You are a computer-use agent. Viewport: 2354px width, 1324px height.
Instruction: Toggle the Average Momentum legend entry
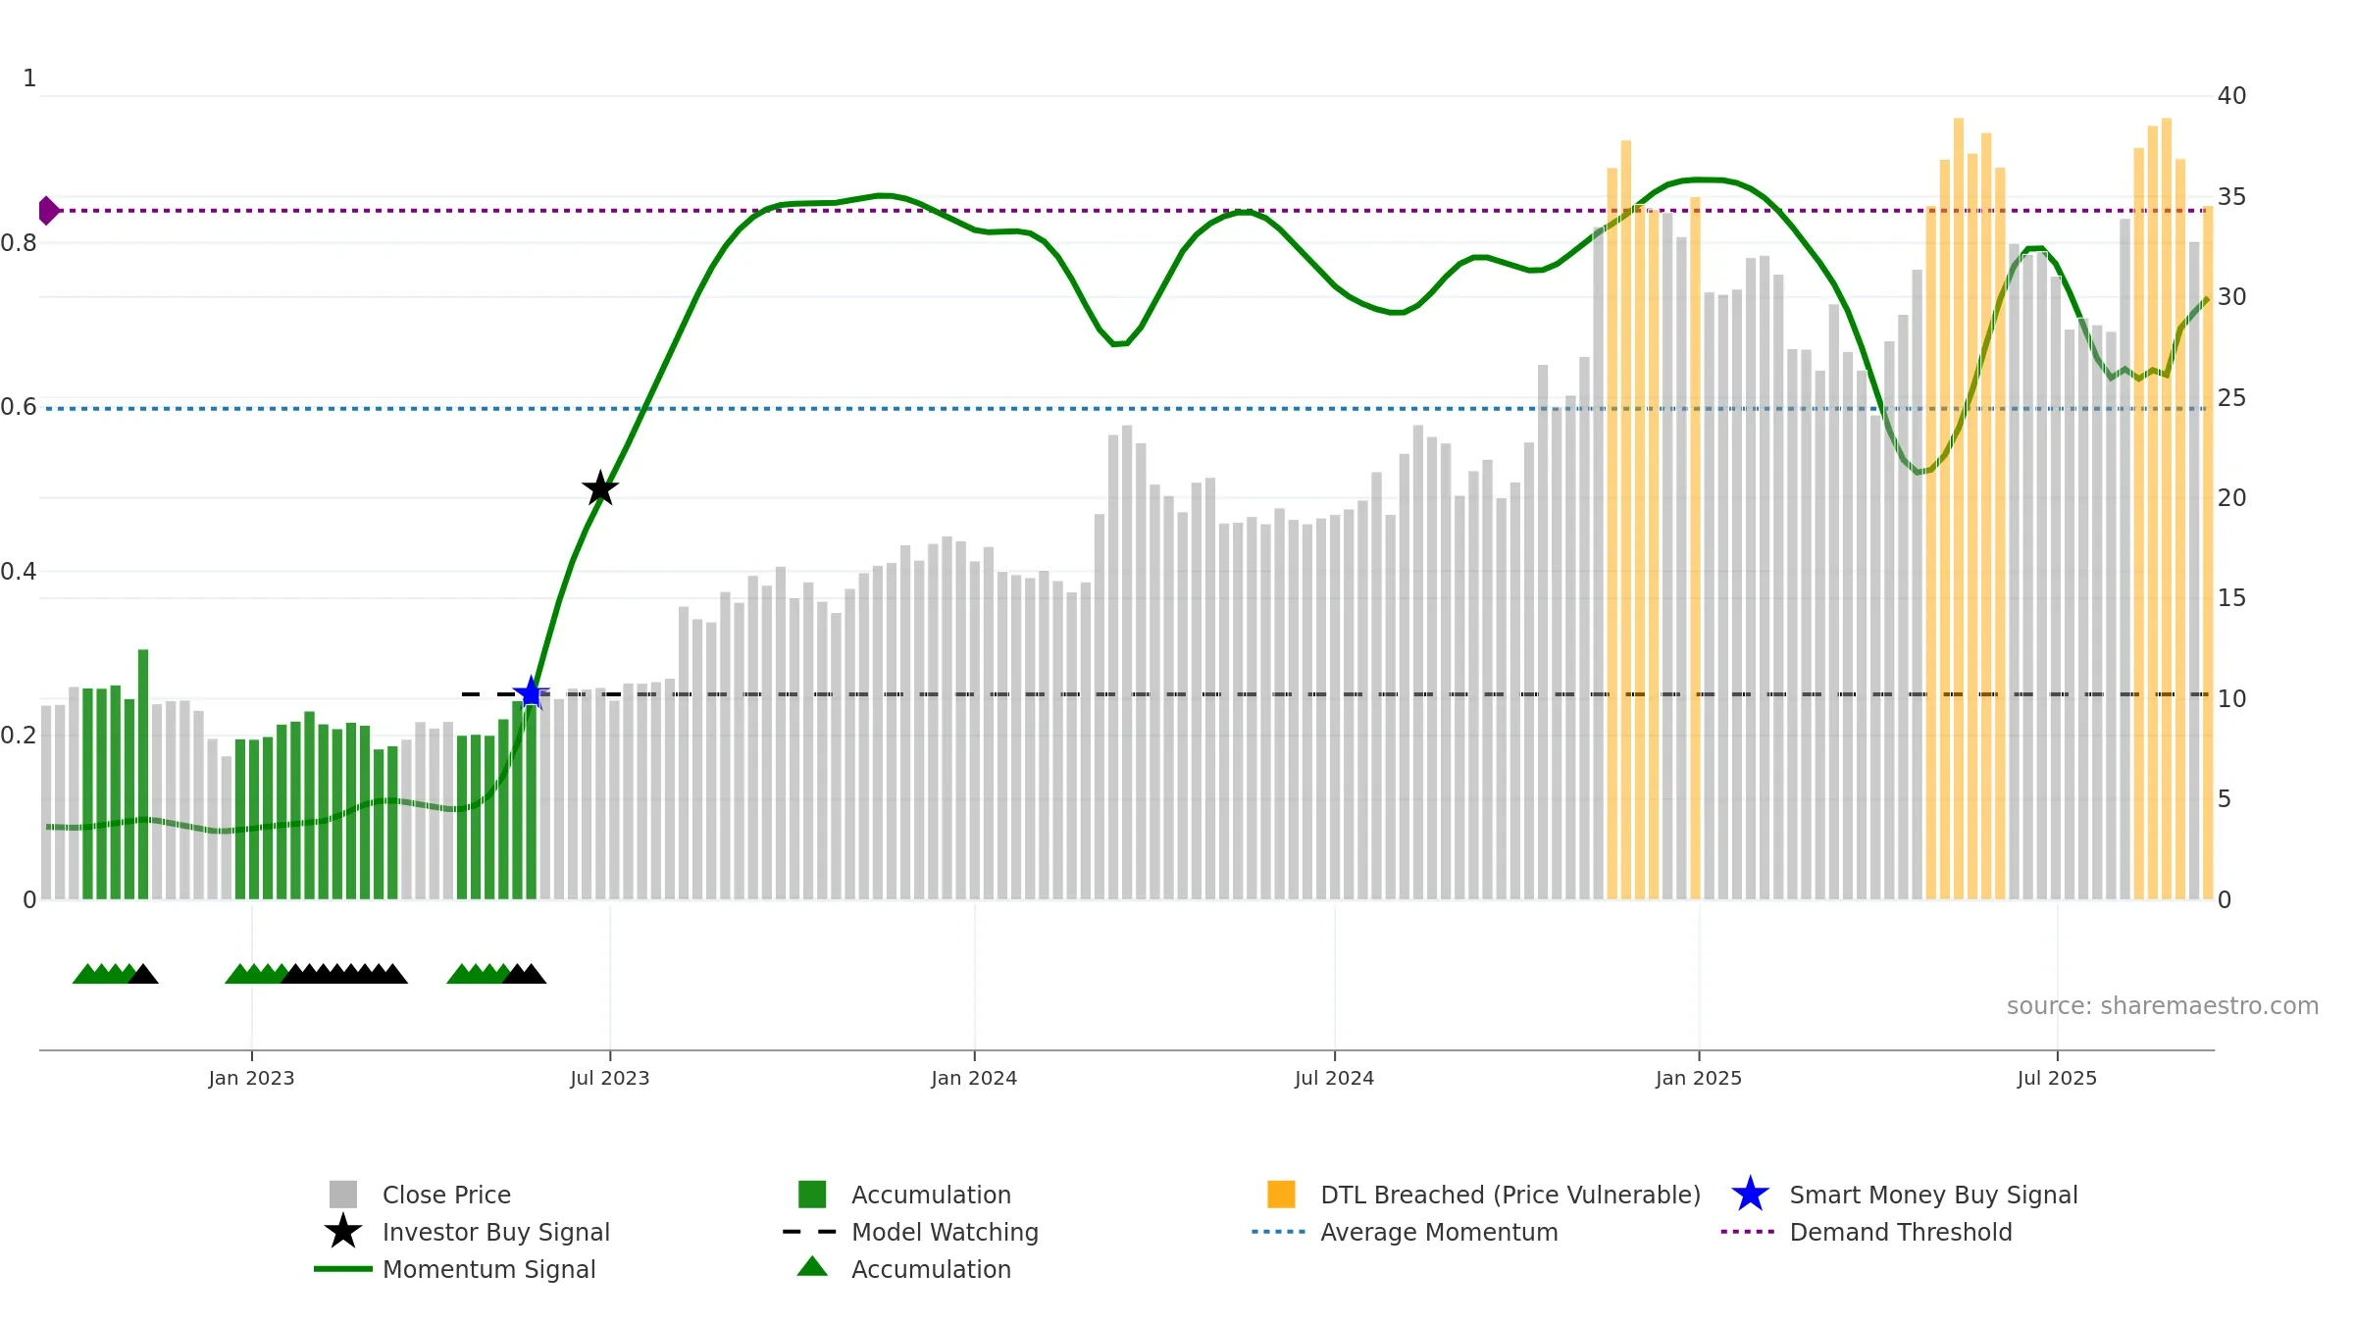point(1438,1232)
